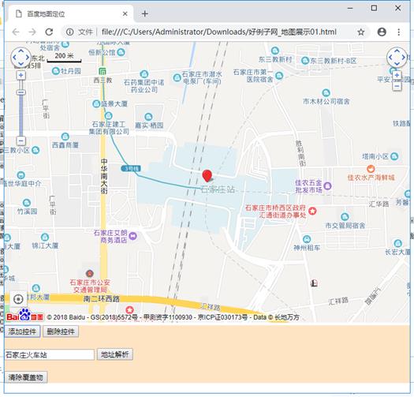This screenshot has height=397, width=414.
Task: Click the 神州租车 marker icon
Action: (307, 239)
